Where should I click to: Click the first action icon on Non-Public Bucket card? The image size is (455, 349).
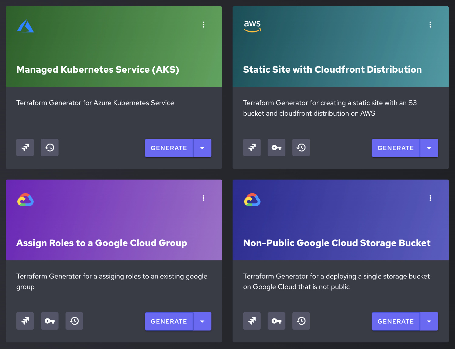coord(252,321)
